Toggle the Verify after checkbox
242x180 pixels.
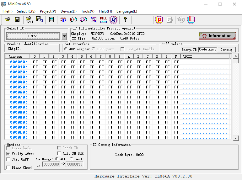(x=8, y=154)
